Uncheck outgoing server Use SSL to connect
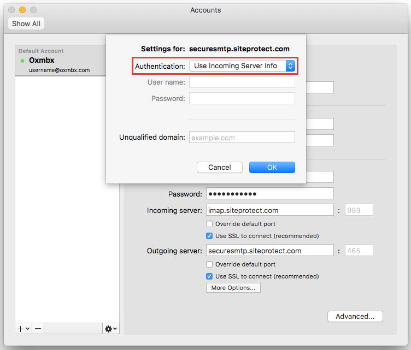This screenshot has width=411, height=350. pos(209,276)
